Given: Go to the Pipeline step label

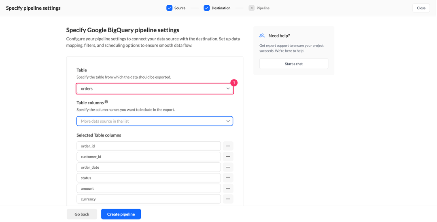Looking at the screenshot, I should (263, 8).
